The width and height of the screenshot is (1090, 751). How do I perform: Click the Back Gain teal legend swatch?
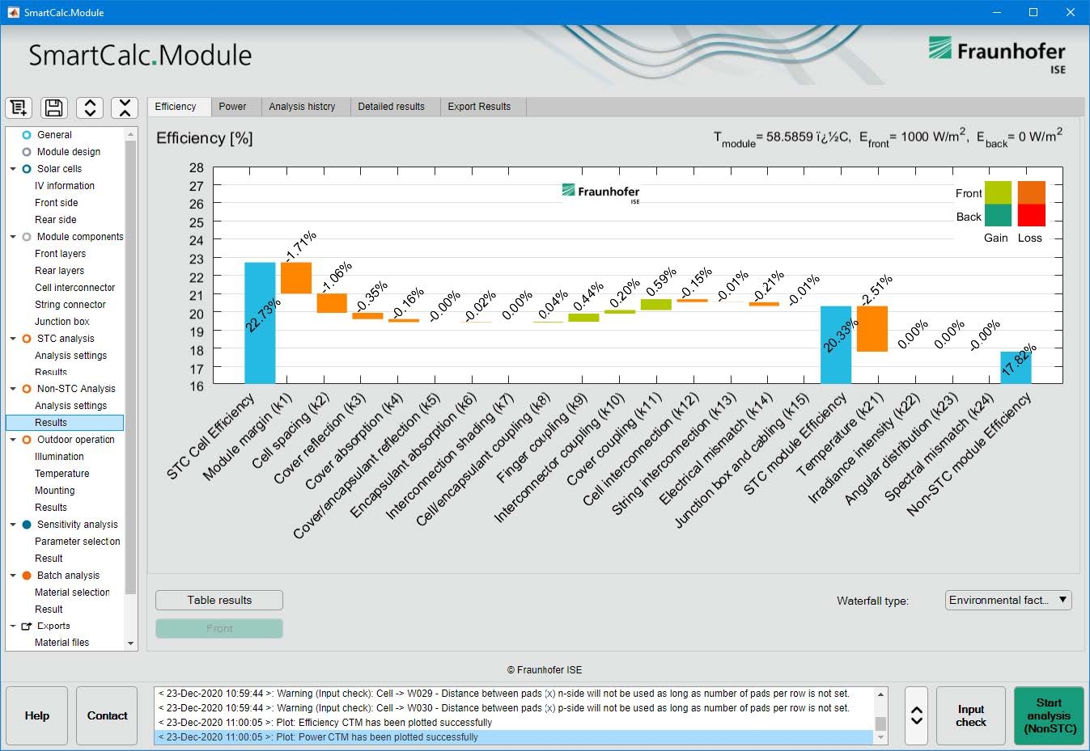[x=998, y=215]
